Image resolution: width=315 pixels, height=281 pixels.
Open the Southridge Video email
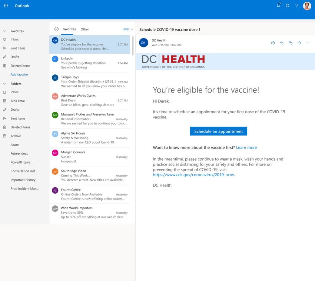(x=90, y=175)
